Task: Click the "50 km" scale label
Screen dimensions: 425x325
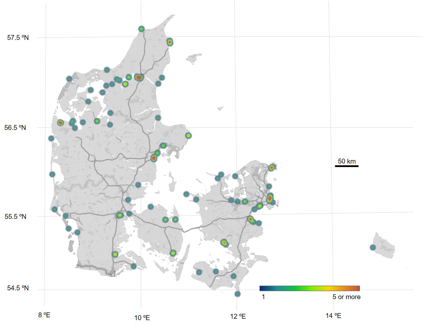Action: pyautogui.click(x=347, y=161)
